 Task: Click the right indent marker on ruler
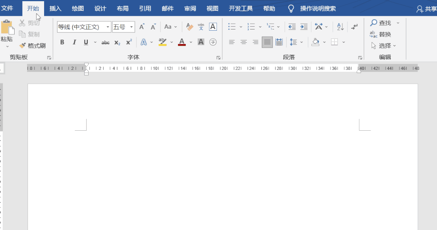click(x=359, y=71)
